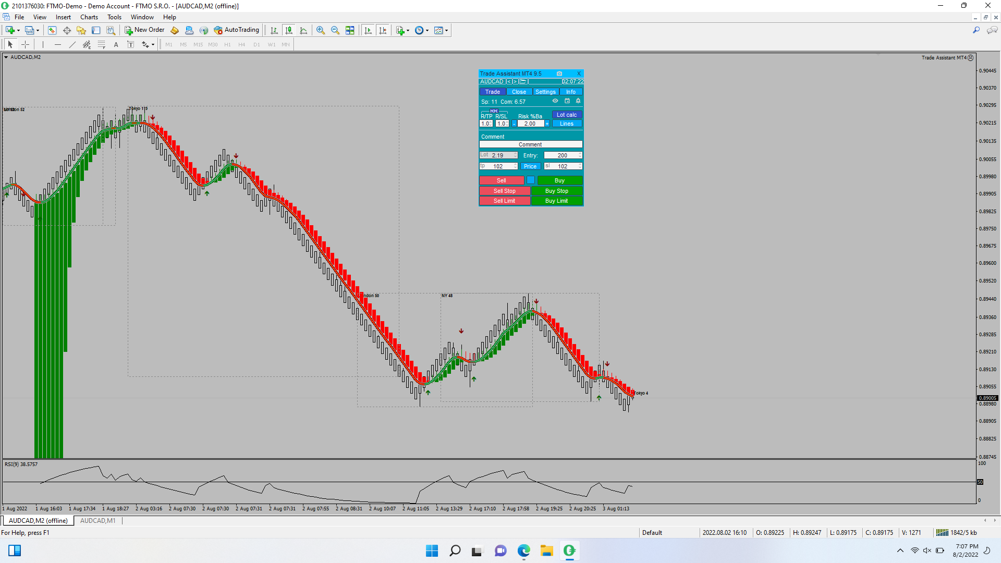The image size is (1001, 563).
Task: Open the Charts menu
Action: (x=89, y=17)
